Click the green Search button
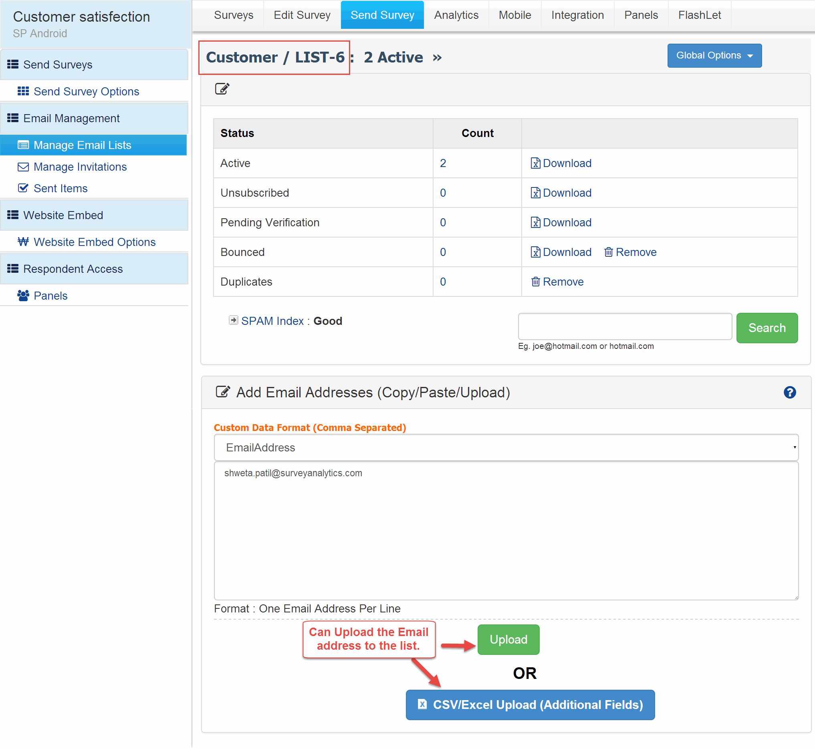 (767, 328)
